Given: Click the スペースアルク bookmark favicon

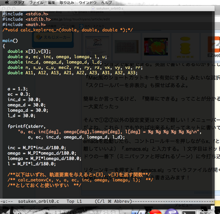Looking at the screenshot, I should [81, 26].
